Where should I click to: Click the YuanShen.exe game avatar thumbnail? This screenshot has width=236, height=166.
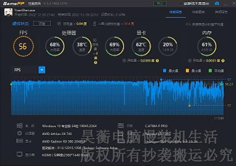point(8,12)
